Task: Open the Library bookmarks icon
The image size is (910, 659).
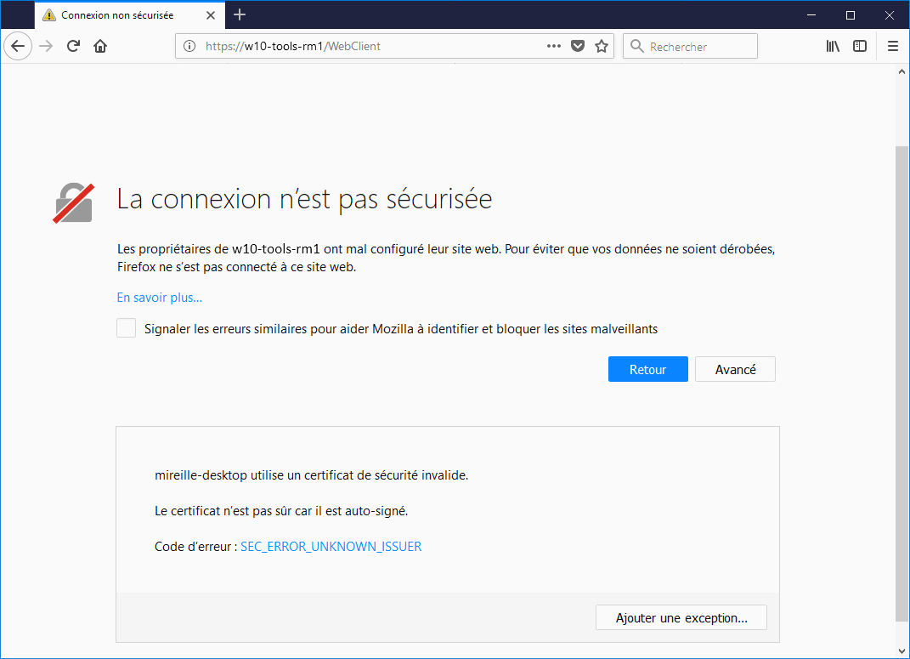Action: pos(833,46)
